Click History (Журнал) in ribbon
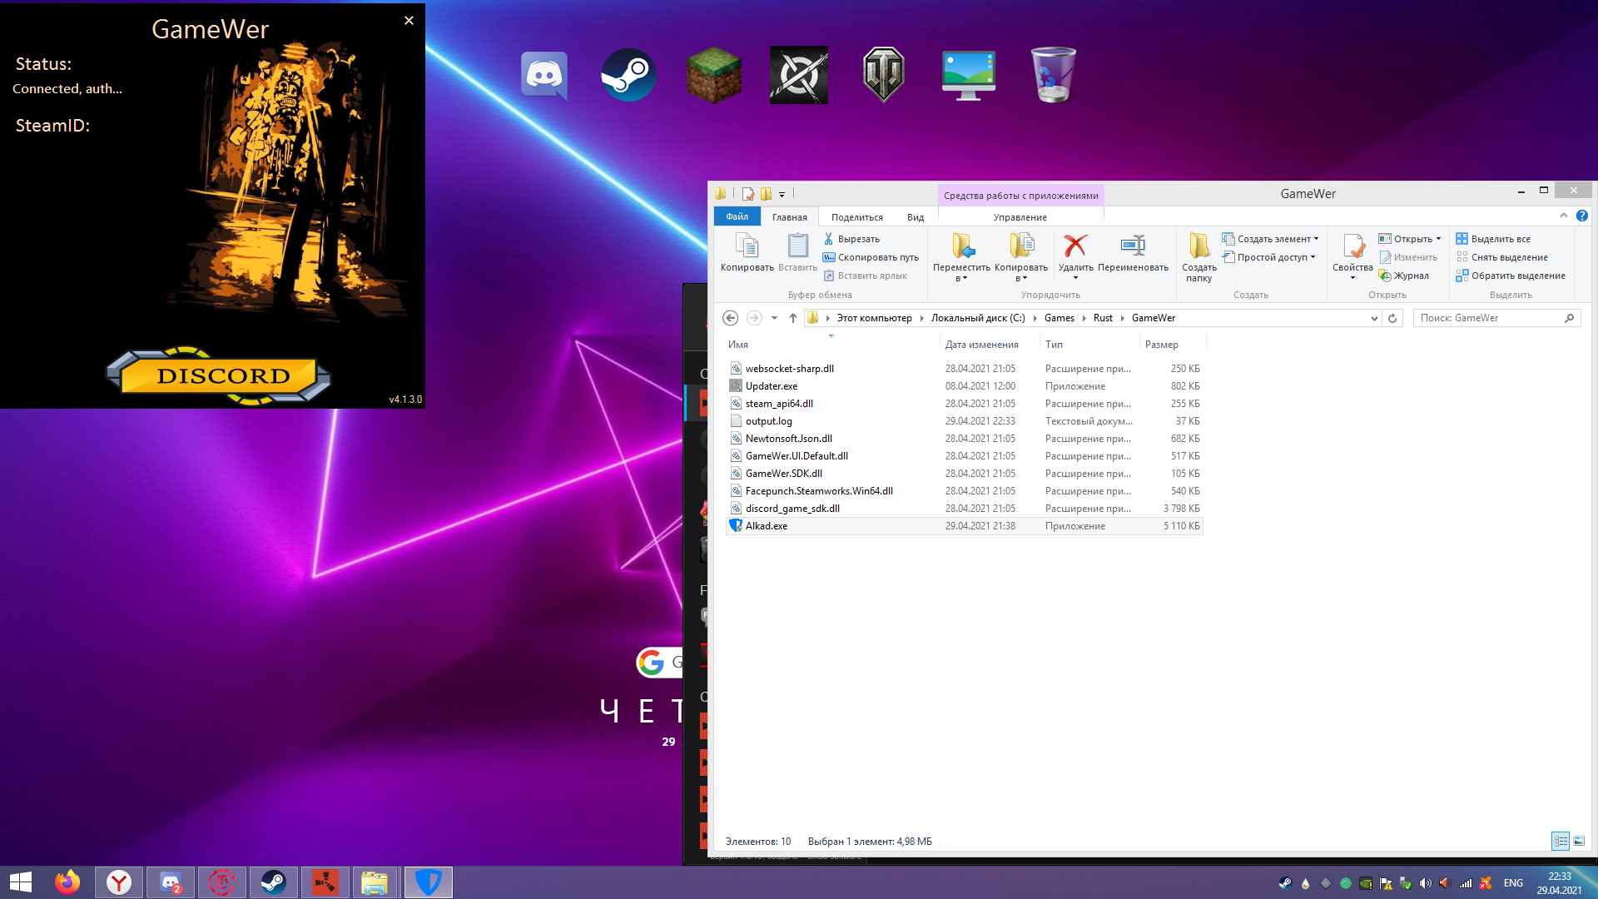This screenshot has height=899, width=1598. (1404, 276)
